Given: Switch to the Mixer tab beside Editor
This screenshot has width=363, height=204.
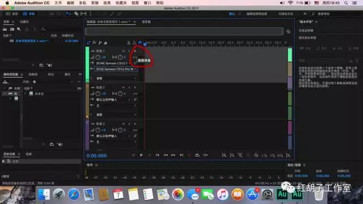Looking at the screenshot, I should pos(146,22).
